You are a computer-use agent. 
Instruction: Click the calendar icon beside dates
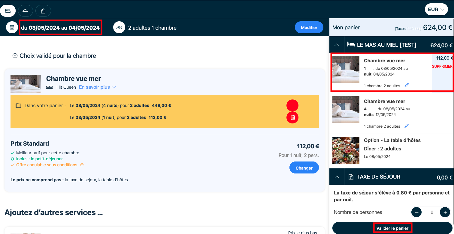click(x=12, y=27)
